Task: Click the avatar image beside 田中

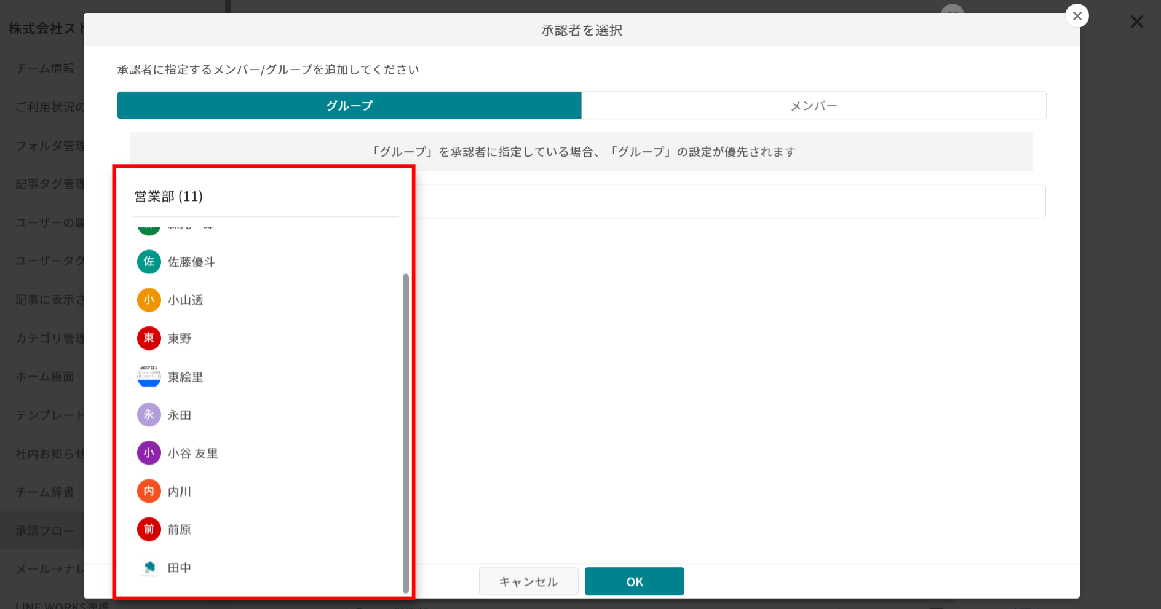Action: coord(149,568)
